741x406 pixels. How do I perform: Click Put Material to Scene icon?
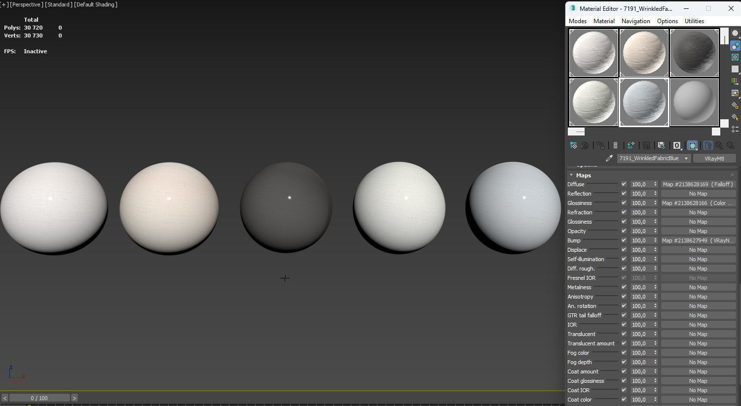pyautogui.click(x=585, y=145)
